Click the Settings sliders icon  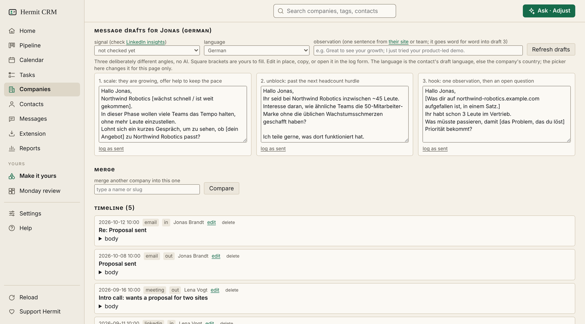[12, 213]
